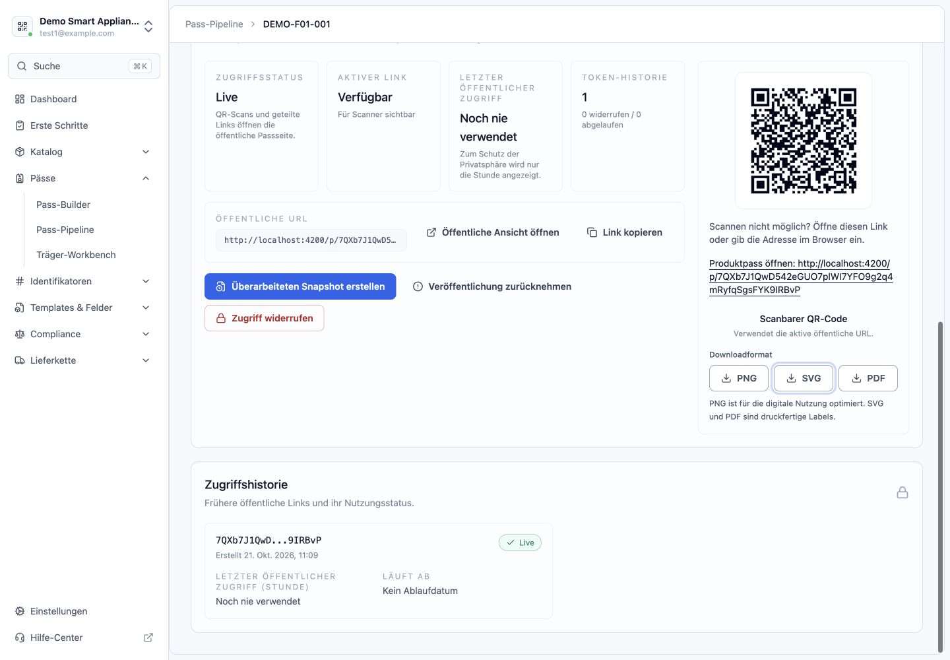Viewport: 950px width, 660px height.
Task: Click the Dashboard grid icon
Action: [20, 99]
